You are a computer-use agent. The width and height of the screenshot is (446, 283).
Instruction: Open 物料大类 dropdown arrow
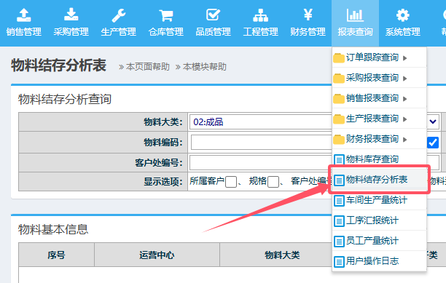[x=433, y=121]
